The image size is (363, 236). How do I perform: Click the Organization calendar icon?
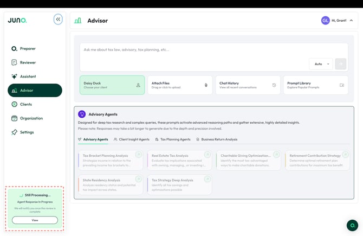coord(14,118)
